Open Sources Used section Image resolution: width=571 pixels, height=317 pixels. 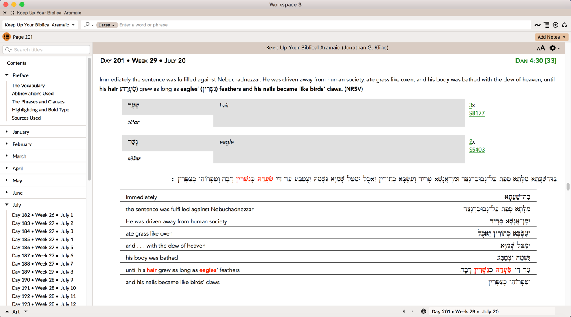26,118
